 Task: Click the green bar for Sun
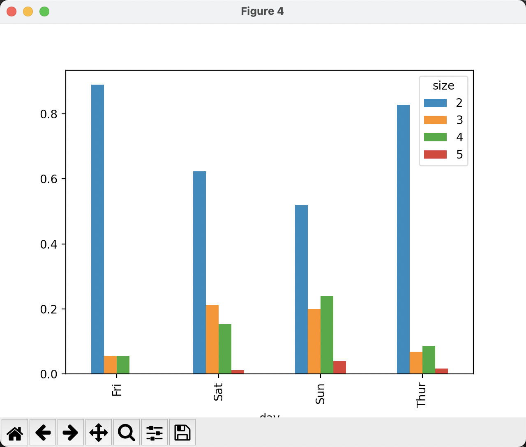(327, 335)
